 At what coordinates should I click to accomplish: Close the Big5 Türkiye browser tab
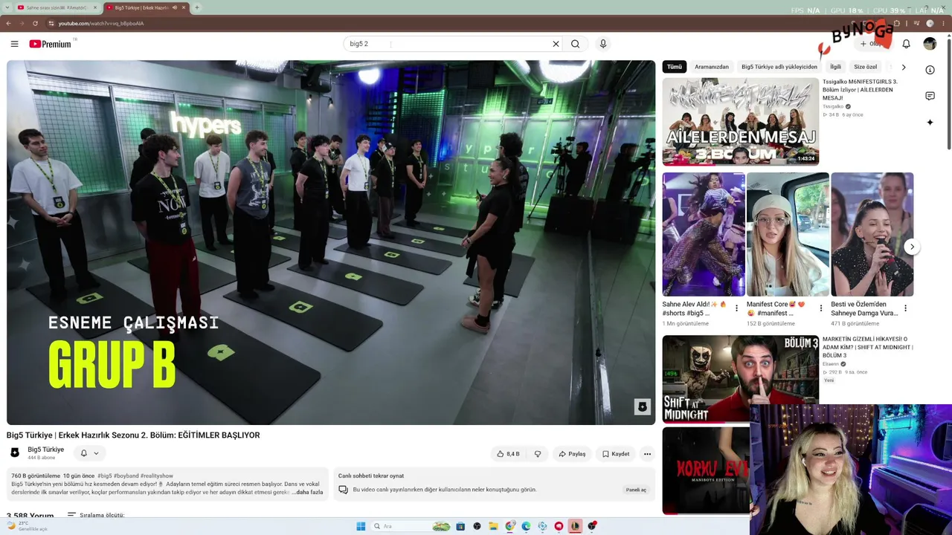184,7
